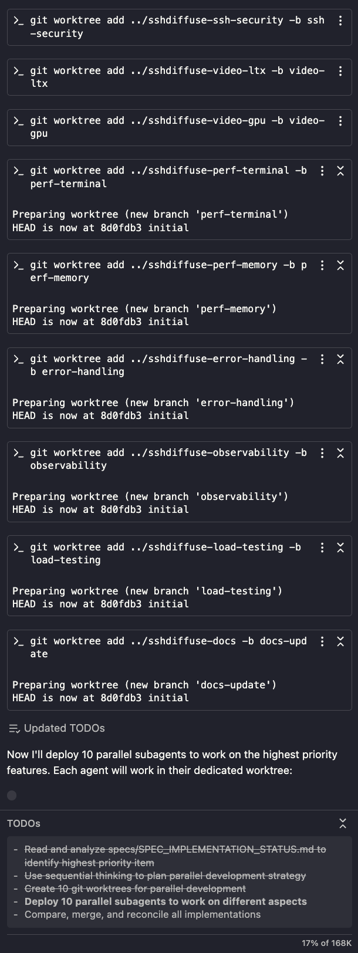Screen dimensions: 358x953
Task: Click the Updated TODOs entry
Action: pos(57,728)
